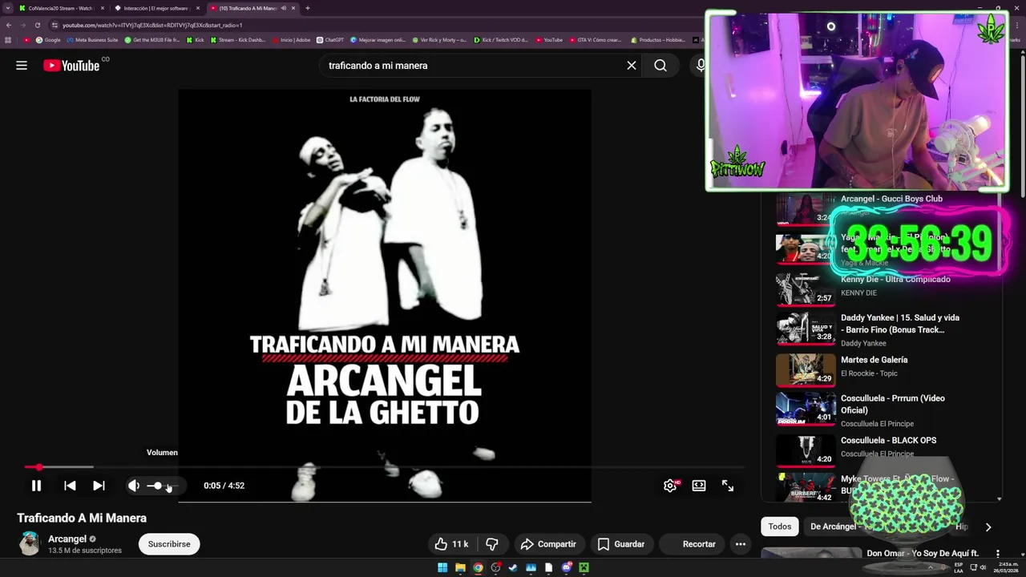Open the Windows Start menu
The height and width of the screenshot is (577, 1026).
442,567
